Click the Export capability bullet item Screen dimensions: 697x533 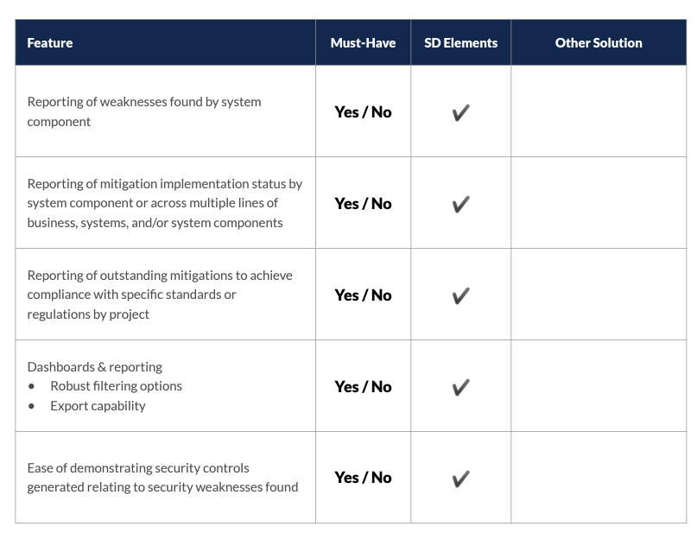pyautogui.click(x=98, y=406)
